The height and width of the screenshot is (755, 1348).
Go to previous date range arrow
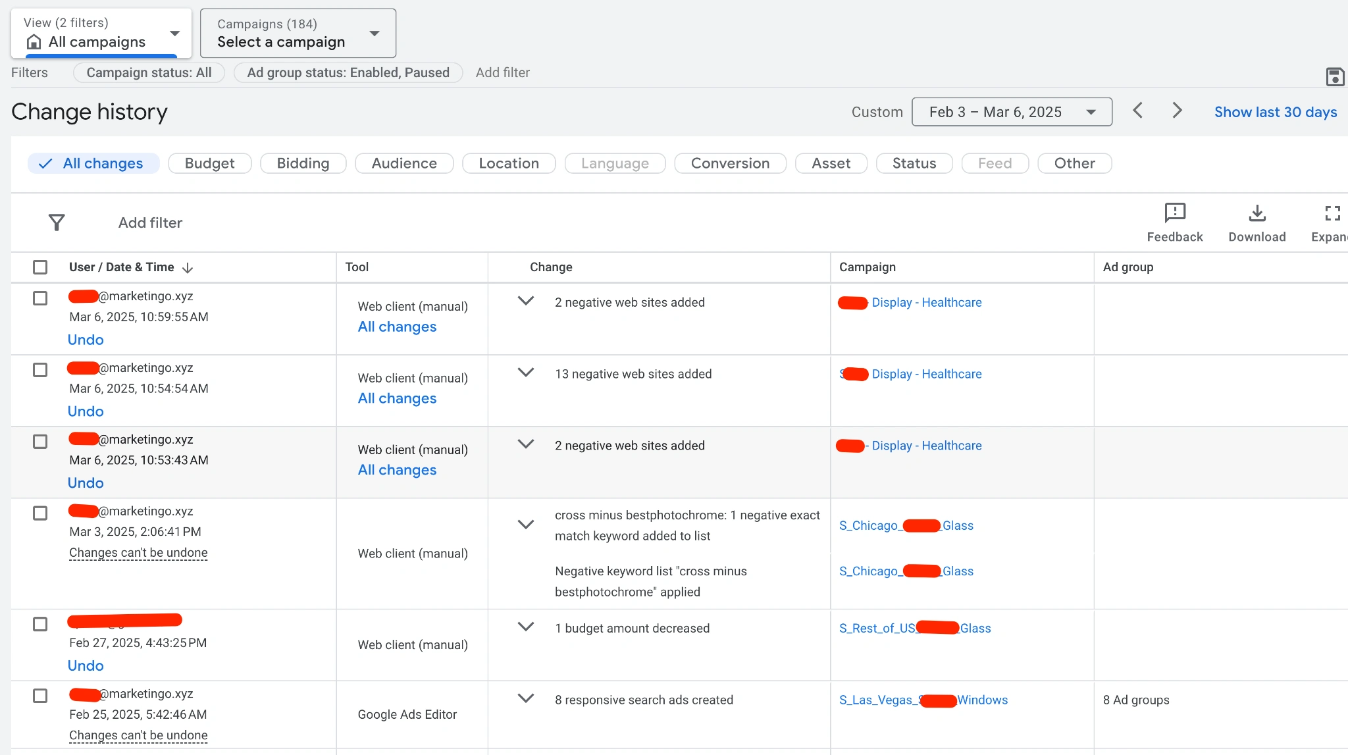point(1137,111)
